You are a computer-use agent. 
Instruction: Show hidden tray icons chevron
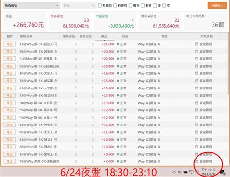click(174, 172)
